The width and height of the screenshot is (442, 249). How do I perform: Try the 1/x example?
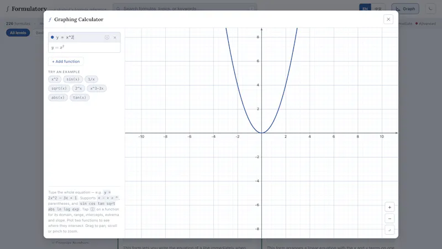pos(91,79)
